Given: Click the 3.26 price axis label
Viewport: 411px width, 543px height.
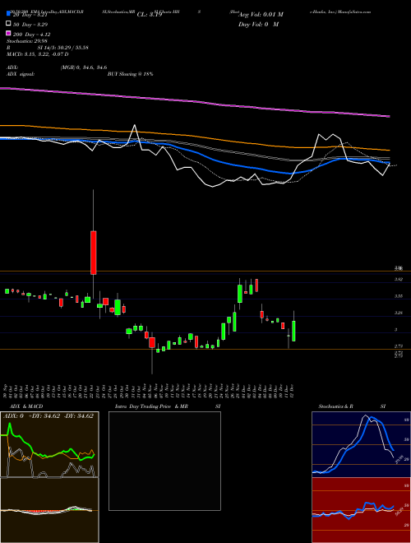Looking at the screenshot, I should (x=398, y=313).
